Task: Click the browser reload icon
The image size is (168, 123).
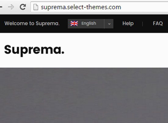Action: [x=23, y=7]
